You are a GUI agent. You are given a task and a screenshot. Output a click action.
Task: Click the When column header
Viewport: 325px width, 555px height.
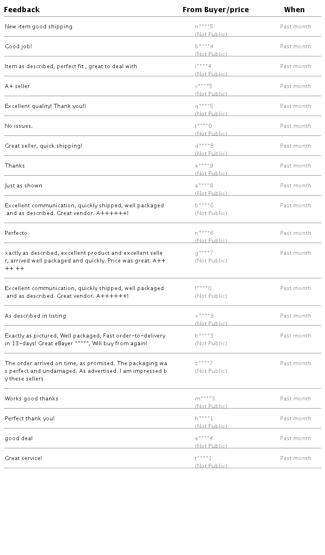coord(294,10)
